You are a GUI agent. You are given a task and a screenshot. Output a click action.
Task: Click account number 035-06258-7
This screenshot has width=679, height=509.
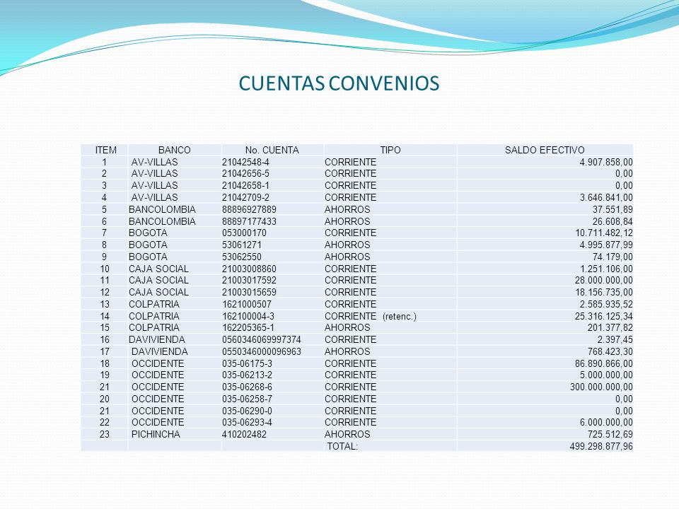(248, 399)
